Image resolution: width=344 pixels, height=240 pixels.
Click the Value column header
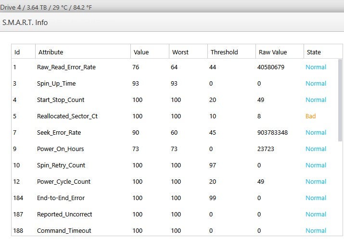tap(140, 52)
